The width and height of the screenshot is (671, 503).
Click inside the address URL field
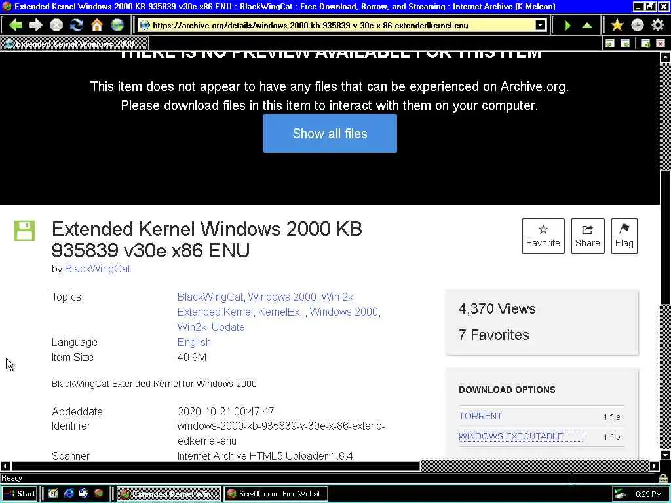[338, 26]
